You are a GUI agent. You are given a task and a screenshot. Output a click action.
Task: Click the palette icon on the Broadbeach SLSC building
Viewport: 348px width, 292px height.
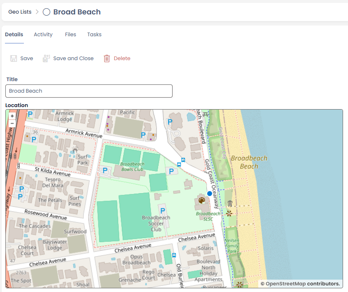click(x=201, y=200)
